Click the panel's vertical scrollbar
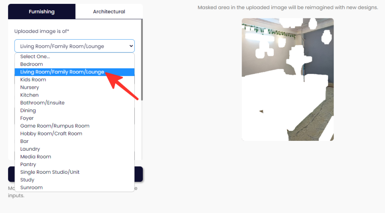This screenshot has width=385, height=213. point(142,60)
